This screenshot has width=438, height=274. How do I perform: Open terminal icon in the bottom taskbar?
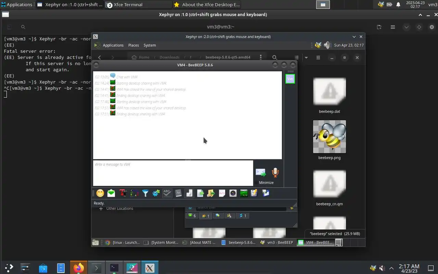pos(114,268)
